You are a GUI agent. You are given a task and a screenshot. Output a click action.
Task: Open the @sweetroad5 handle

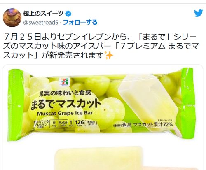tap(41, 23)
